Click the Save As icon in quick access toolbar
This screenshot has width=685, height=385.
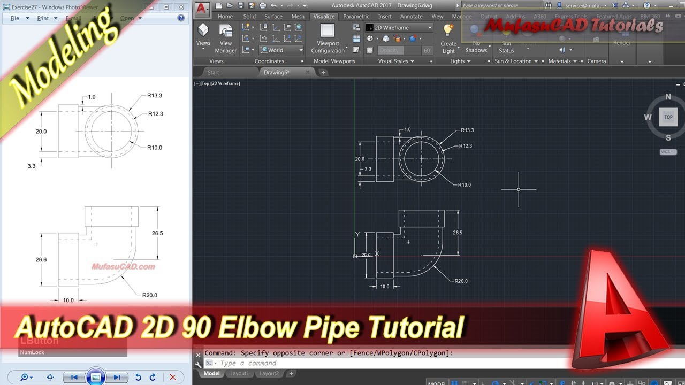[x=250, y=5]
